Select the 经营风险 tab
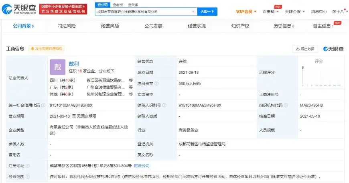This screenshot has height=183, width=349. [110, 26]
